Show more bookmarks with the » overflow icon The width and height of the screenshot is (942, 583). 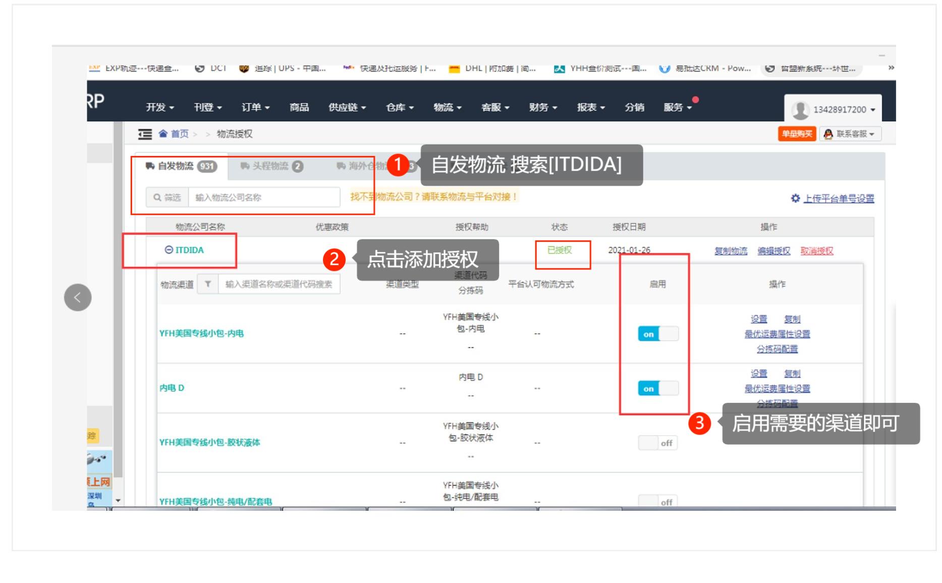pos(891,68)
